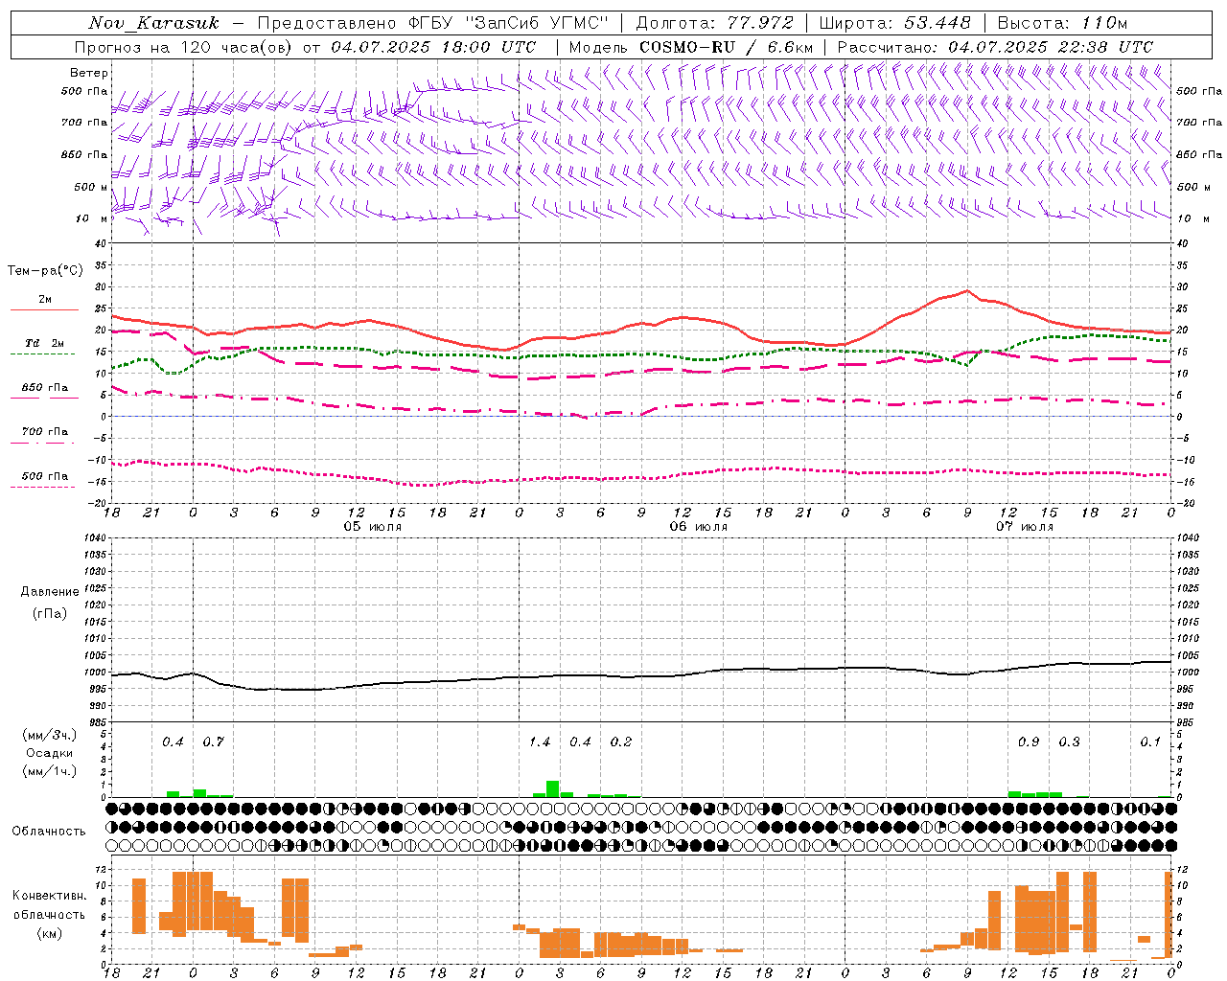Click the 1.4 precipitation amount value
The height and width of the screenshot is (981, 1227).
[x=540, y=742]
